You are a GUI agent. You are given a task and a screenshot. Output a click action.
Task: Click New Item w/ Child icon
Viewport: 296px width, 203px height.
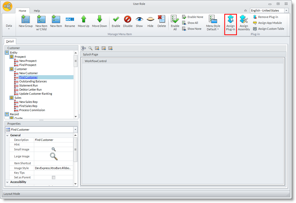pos(41,20)
